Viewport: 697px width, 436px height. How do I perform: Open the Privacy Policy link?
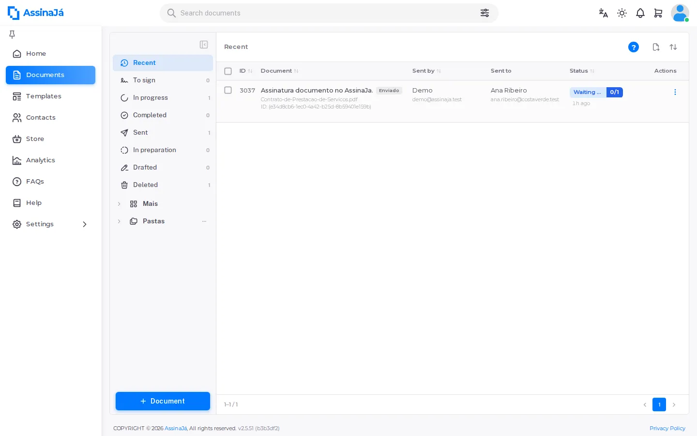click(667, 428)
